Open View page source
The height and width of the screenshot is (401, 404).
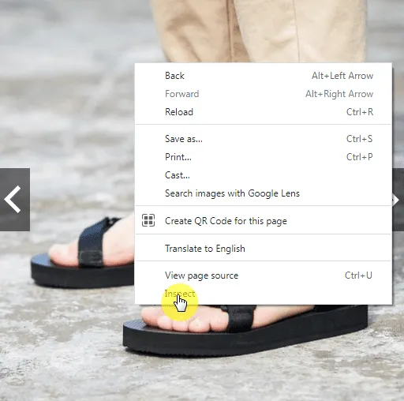click(263, 275)
